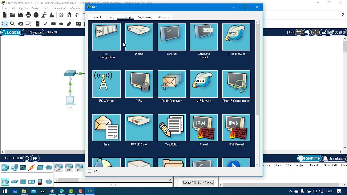The image size is (347, 195).
Task: Open the Network Information icon
Action: (x=36, y=15)
